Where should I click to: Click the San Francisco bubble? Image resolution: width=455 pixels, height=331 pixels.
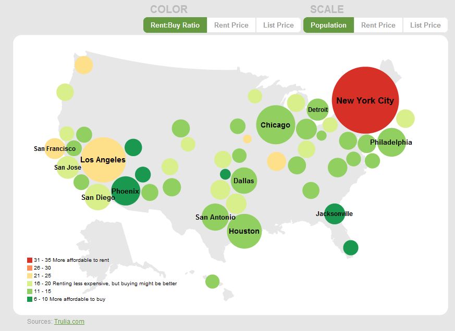click(54, 148)
